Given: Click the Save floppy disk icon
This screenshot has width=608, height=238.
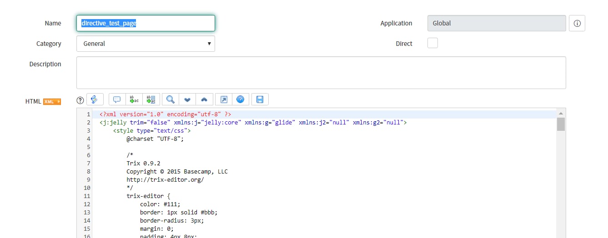Looking at the screenshot, I should coord(260,99).
